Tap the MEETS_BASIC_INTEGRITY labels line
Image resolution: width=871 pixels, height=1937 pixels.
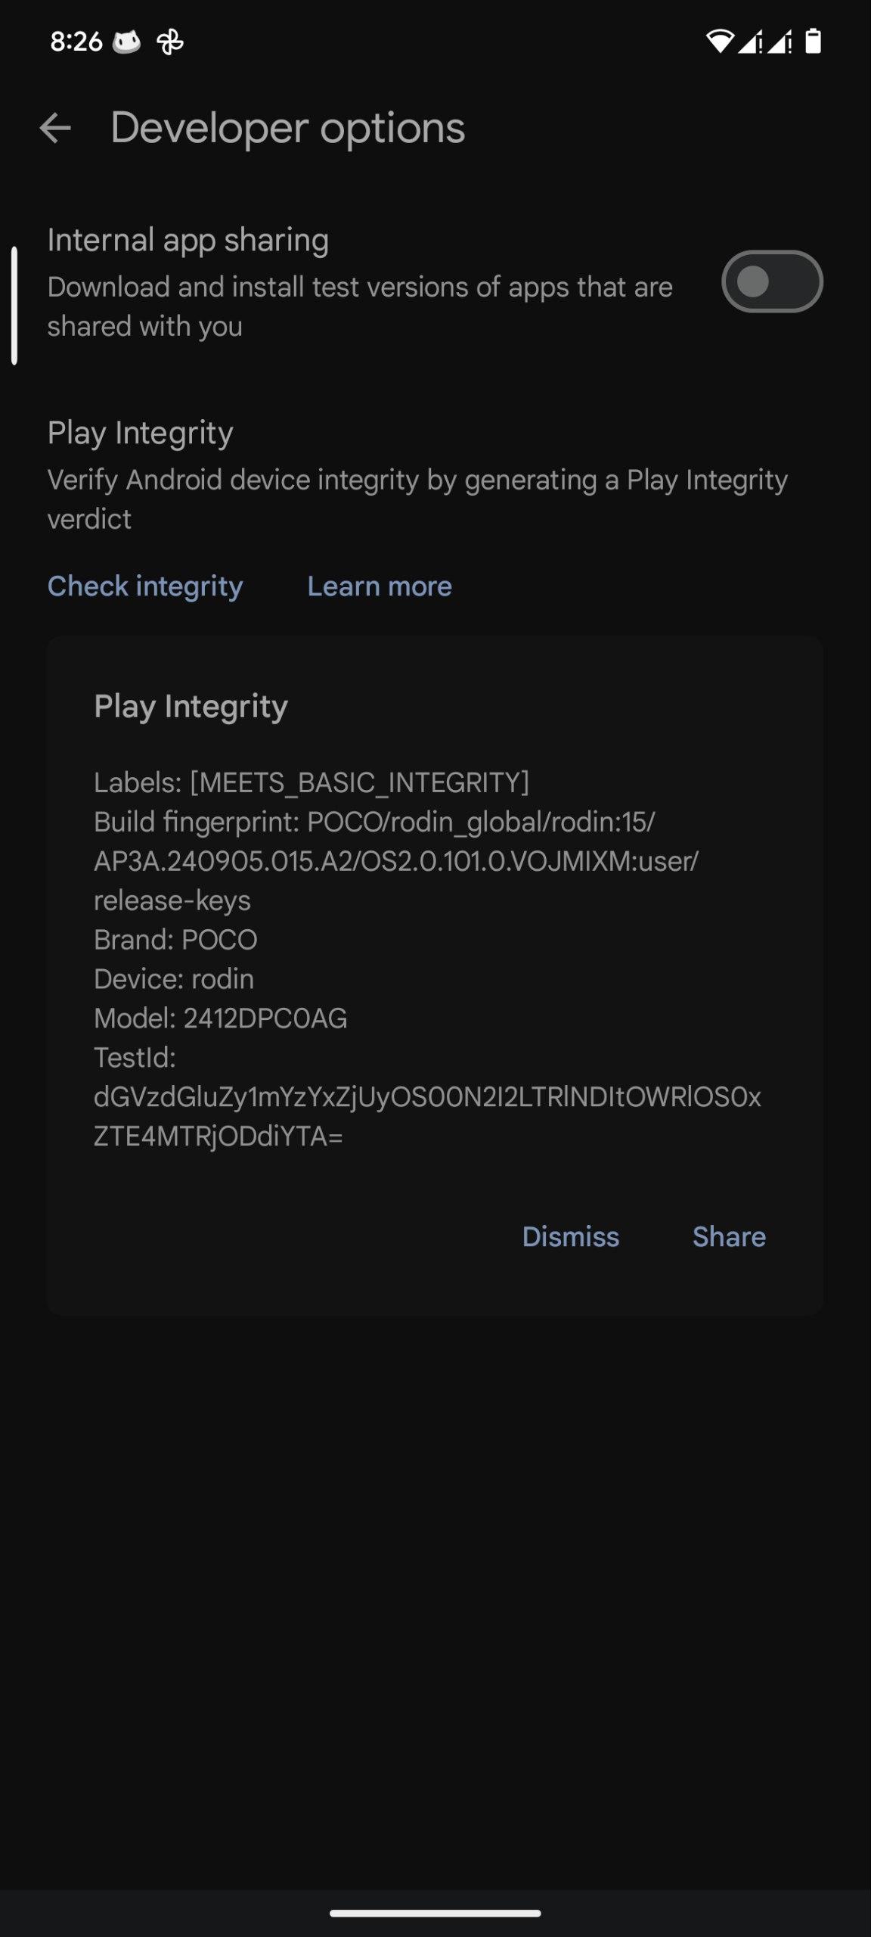(x=312, y=782)
